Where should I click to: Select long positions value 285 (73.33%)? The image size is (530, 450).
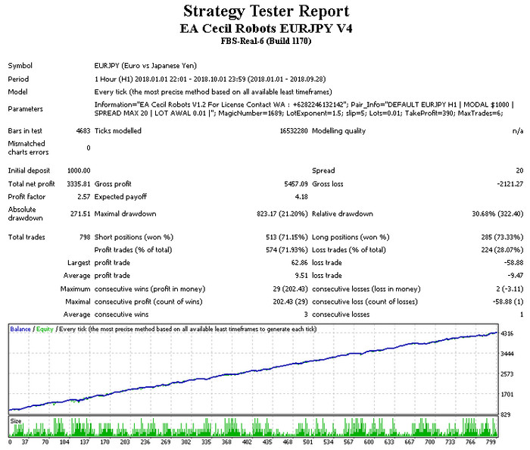click(x=502, y=237)
